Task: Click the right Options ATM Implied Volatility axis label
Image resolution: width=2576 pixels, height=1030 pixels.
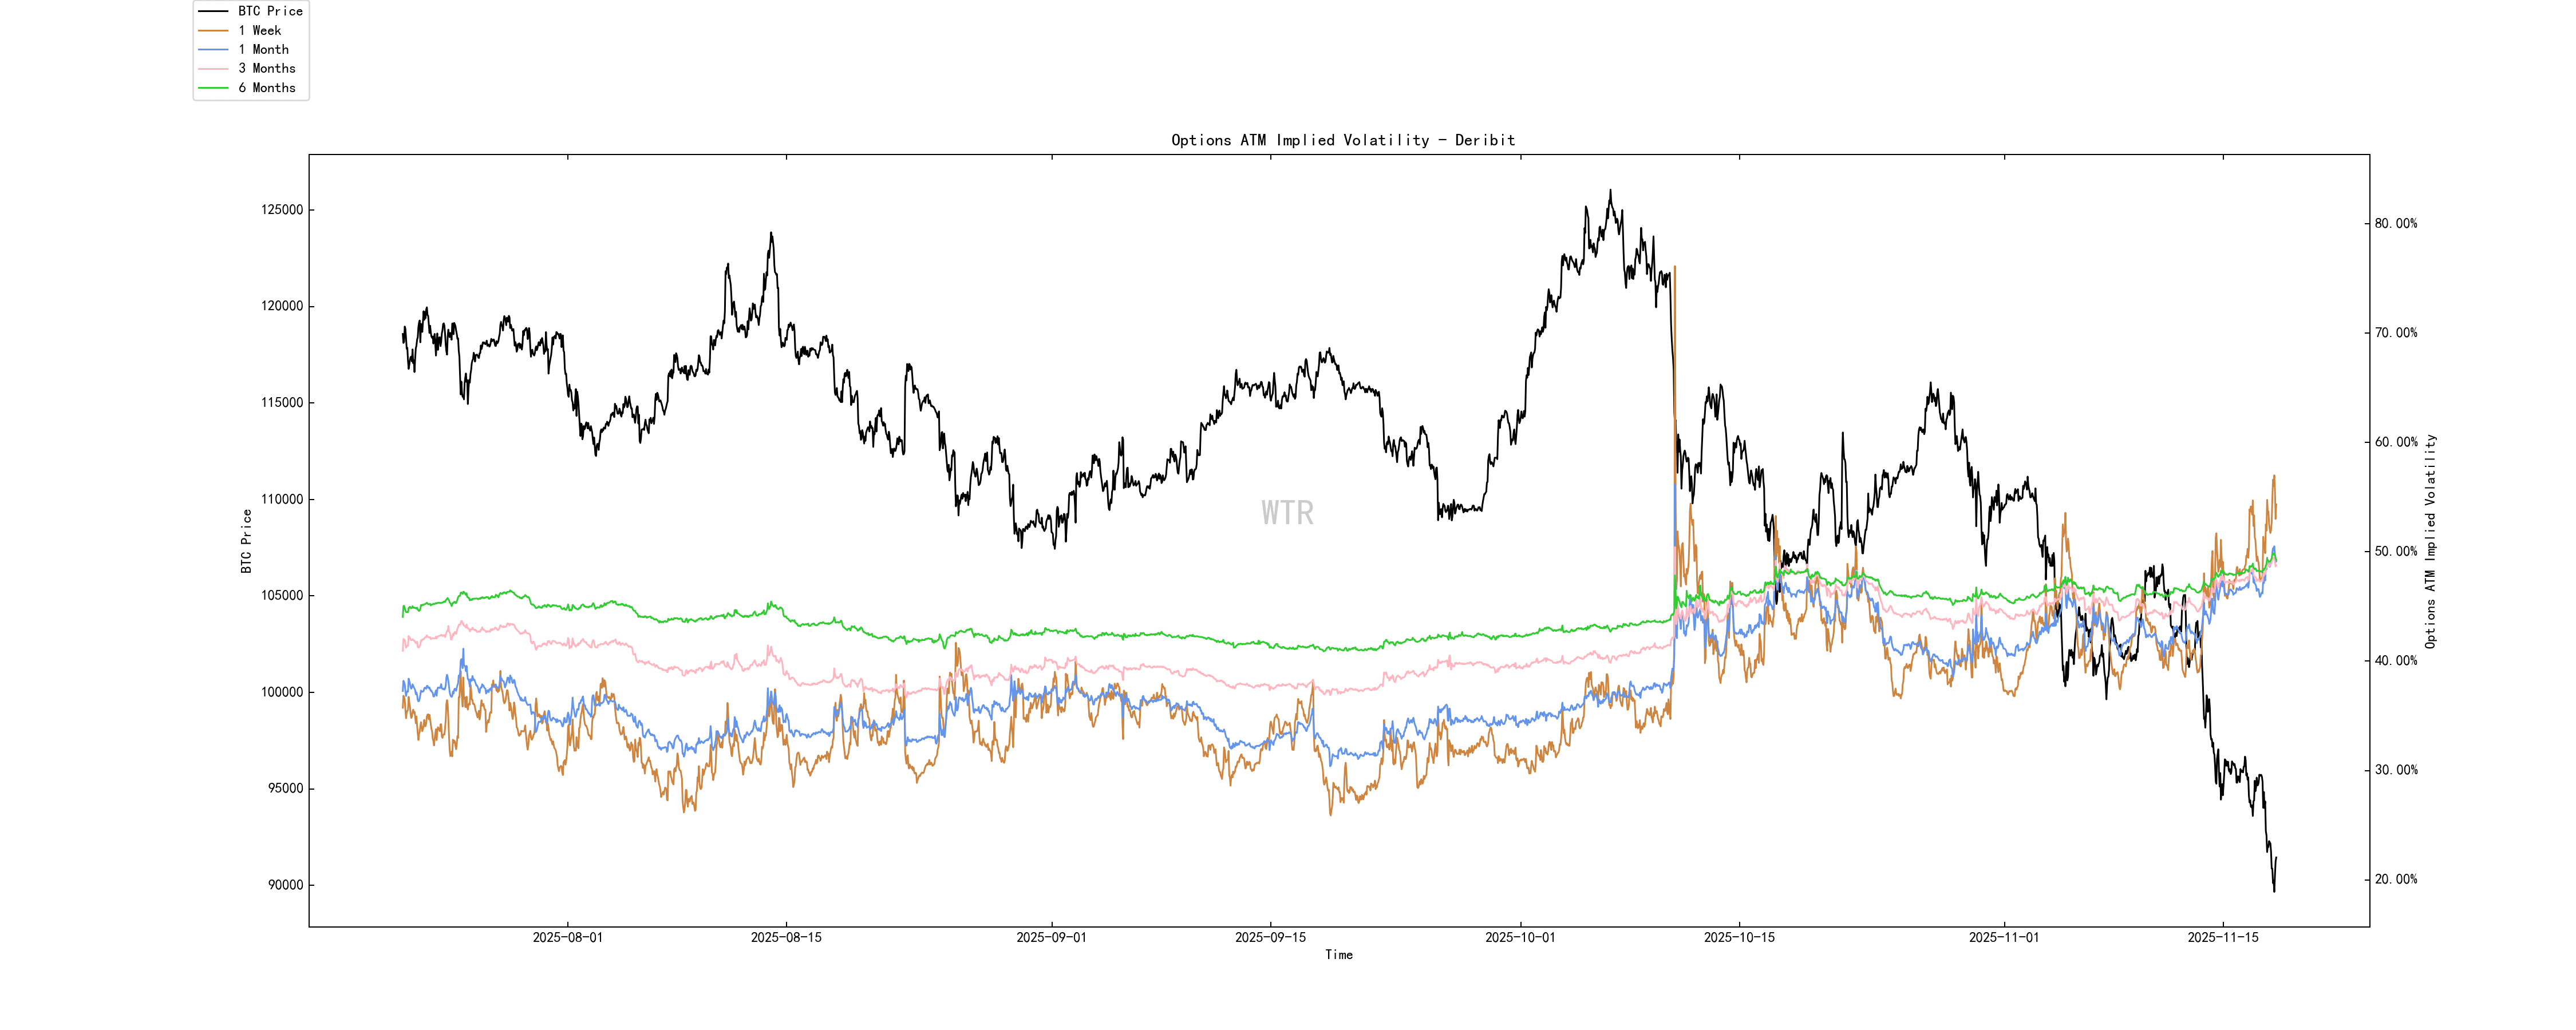Action: (x=2430, y=541)
